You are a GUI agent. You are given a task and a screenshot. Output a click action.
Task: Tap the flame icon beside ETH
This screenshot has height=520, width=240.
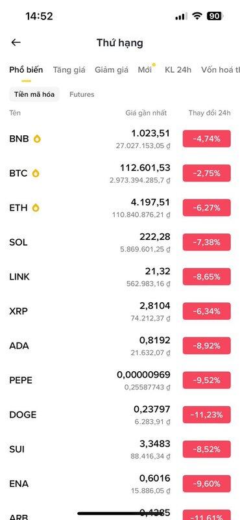click(36, 207)
